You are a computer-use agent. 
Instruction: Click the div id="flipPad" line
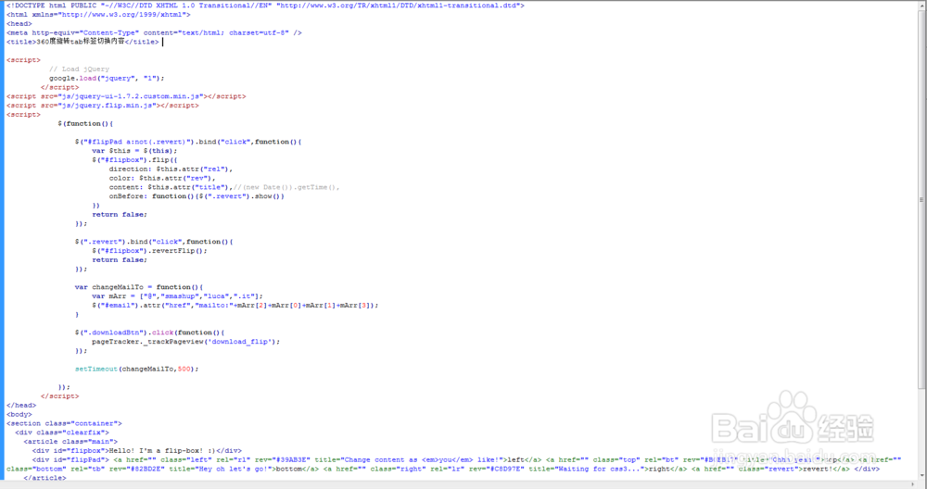[x=466, y=459]
